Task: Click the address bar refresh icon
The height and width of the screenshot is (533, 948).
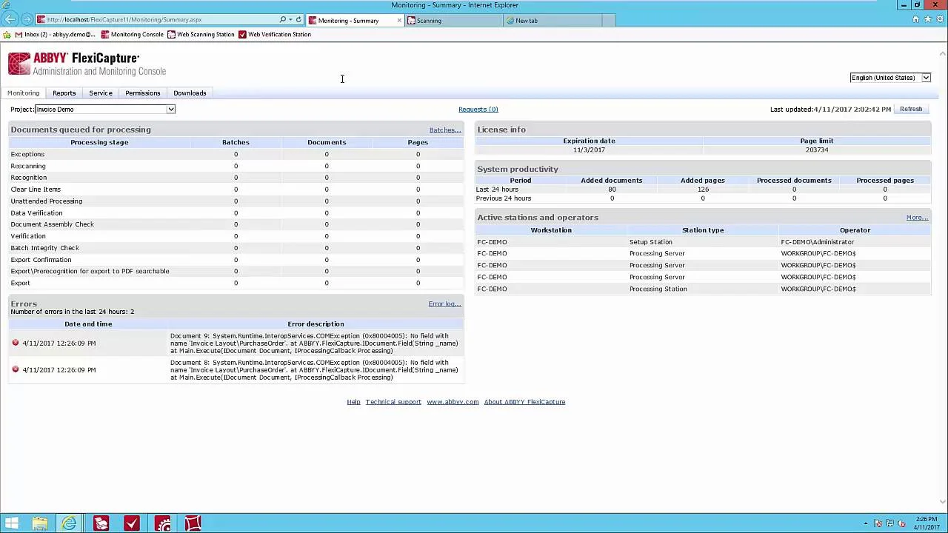Action: [x=298, y=20]
